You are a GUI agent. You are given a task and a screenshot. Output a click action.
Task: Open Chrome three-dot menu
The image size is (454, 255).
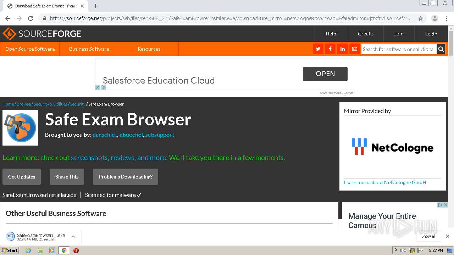446,18
